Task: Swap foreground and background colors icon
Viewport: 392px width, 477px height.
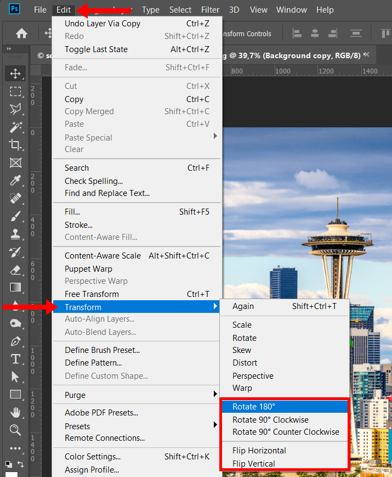Action: click(21, 464)
